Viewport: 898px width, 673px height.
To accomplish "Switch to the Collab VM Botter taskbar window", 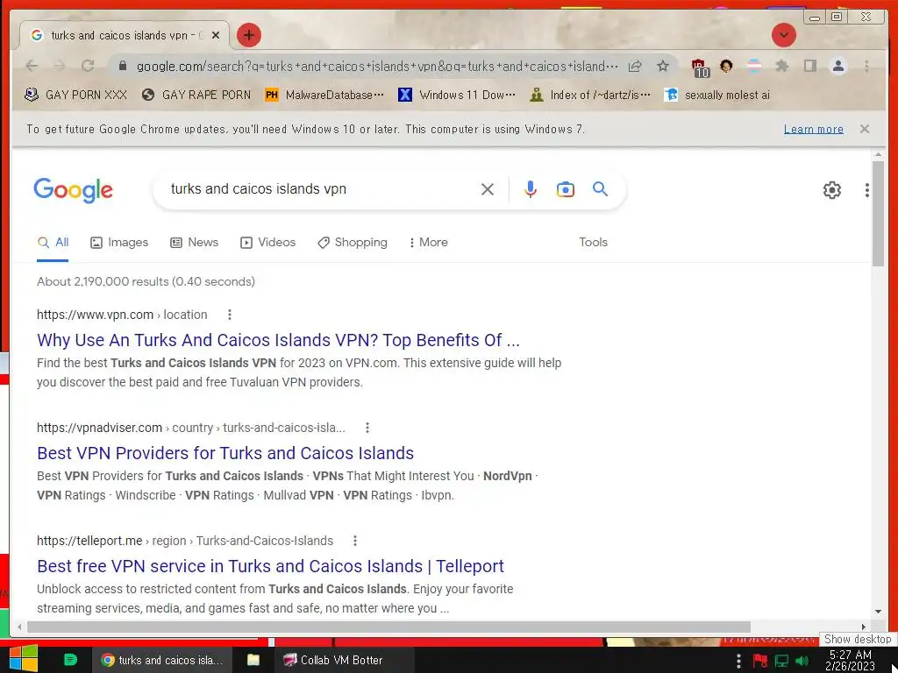I will (344, 660).
